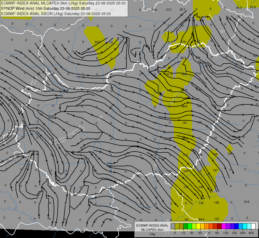Click the map value 135
Viewport: 259px width, 238px height.
click(x=201, y=203)
